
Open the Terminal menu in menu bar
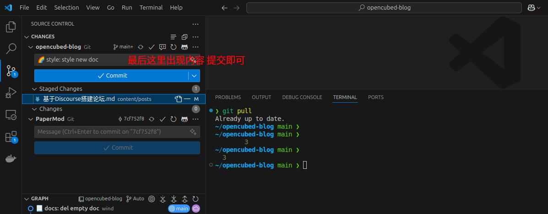point(151,8)
